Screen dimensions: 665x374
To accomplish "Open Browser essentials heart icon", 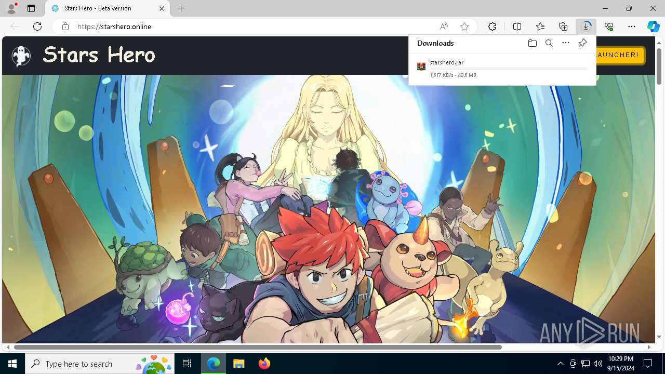I will click(x=609, y=26).
